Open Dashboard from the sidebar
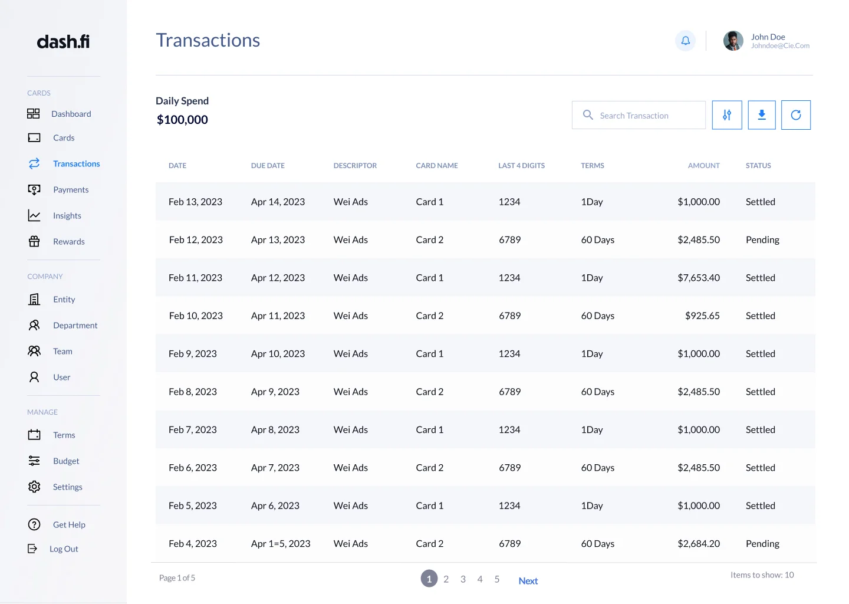 point(71,114)
